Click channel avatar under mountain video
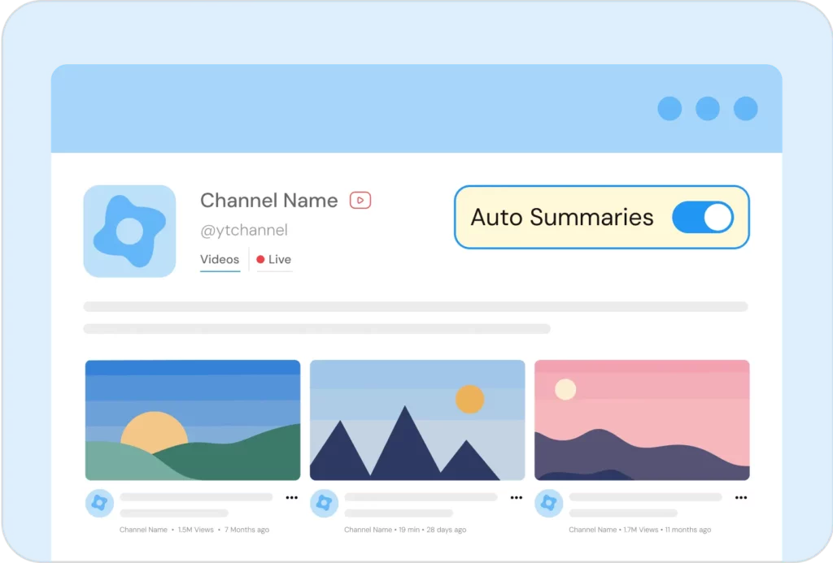Viewport: 833px width, 563px height. point(324,504)
